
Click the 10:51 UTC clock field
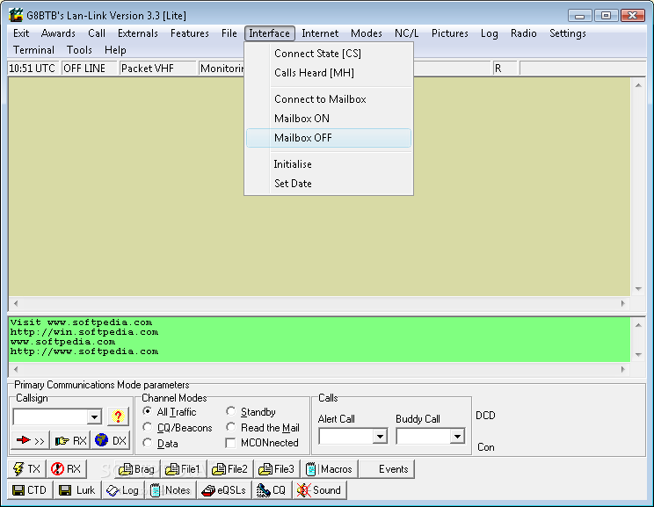33,69
